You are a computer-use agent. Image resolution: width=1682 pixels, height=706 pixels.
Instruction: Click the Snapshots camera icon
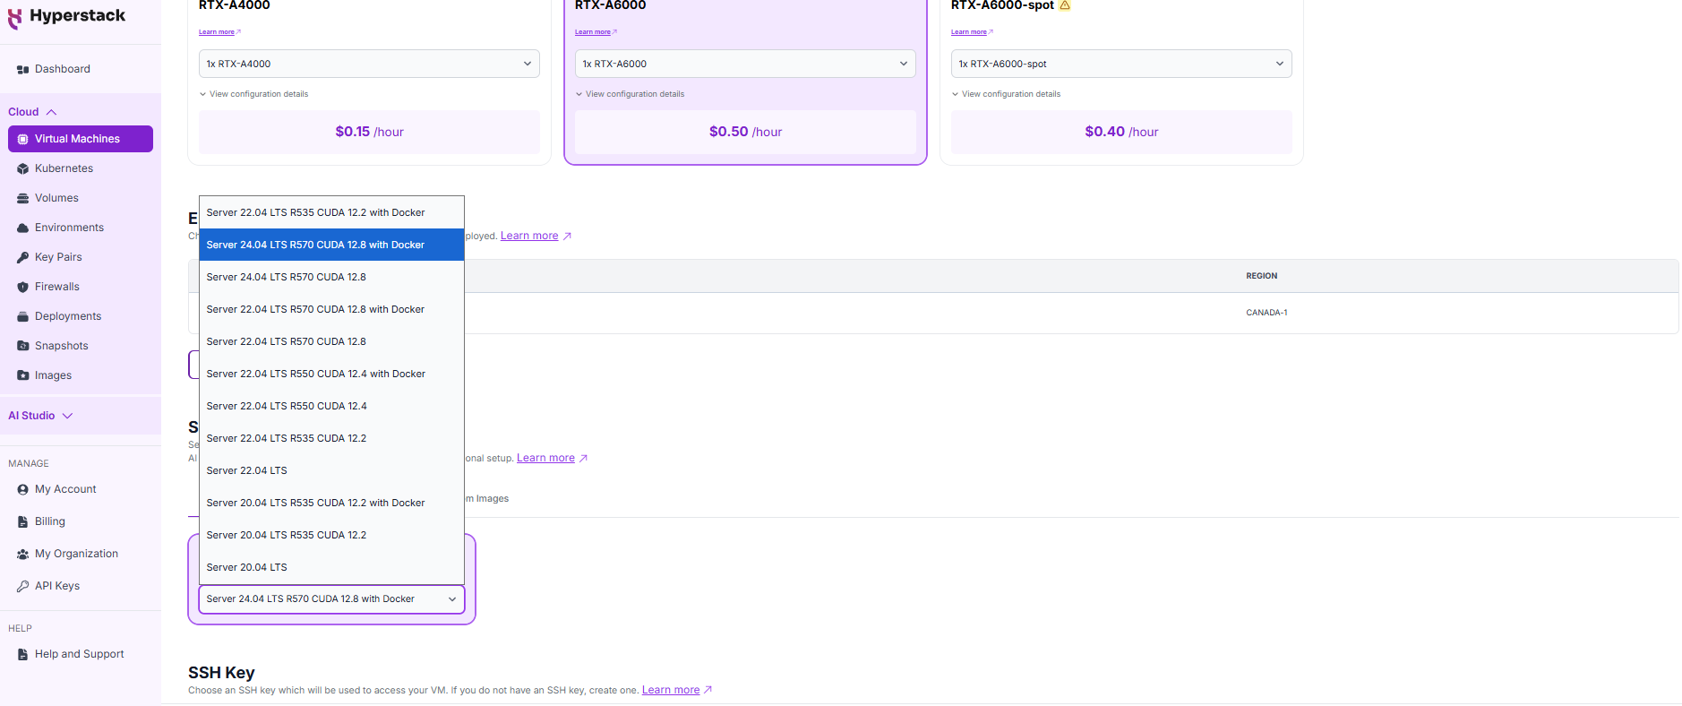pyautogui.click(x=23, y=346)
